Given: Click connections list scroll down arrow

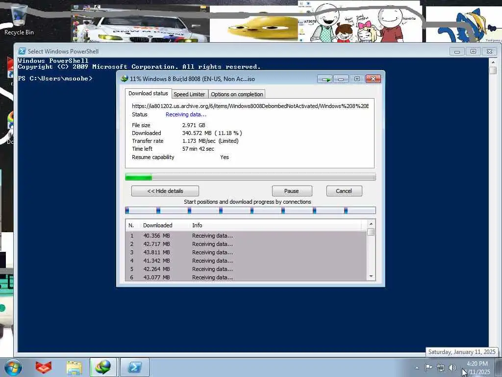Looking at the screenshot, I should 371,276.
